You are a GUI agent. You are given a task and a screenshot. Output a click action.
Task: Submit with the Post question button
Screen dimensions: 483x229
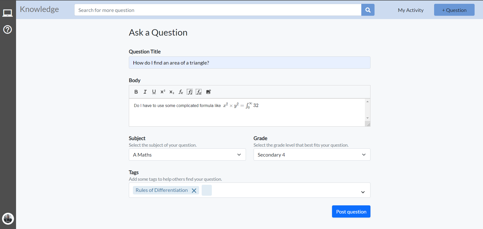point(351,211)
